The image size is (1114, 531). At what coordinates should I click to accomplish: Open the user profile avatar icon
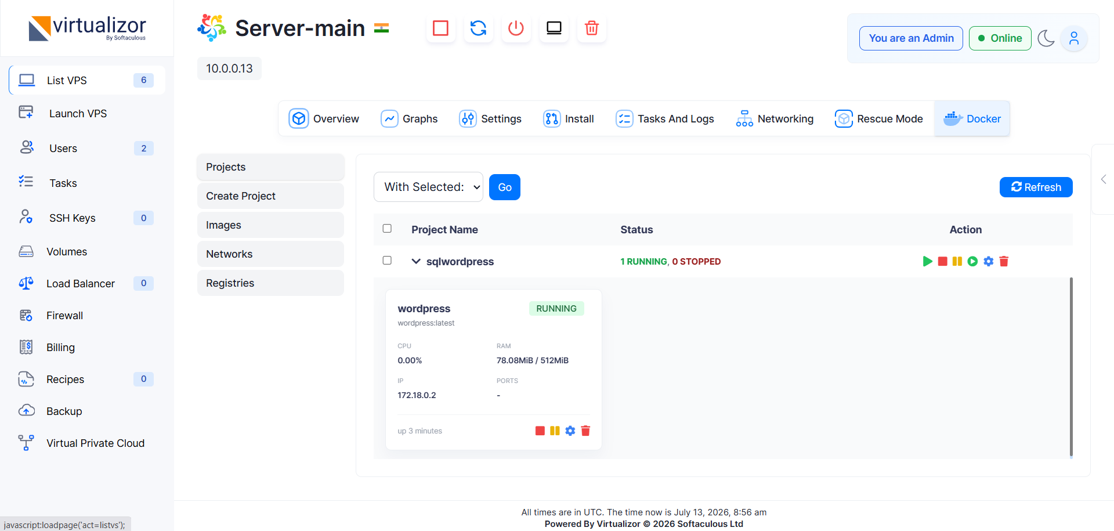tap(1074, 38)
